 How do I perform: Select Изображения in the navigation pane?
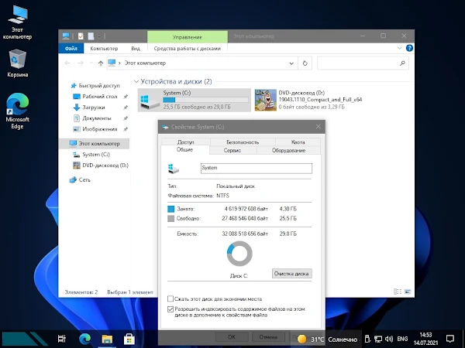[x=100, y=129]
